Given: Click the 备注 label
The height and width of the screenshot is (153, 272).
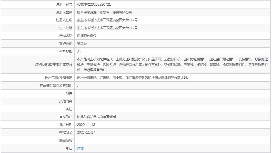Looking at the screenshot, I should 69,109.
